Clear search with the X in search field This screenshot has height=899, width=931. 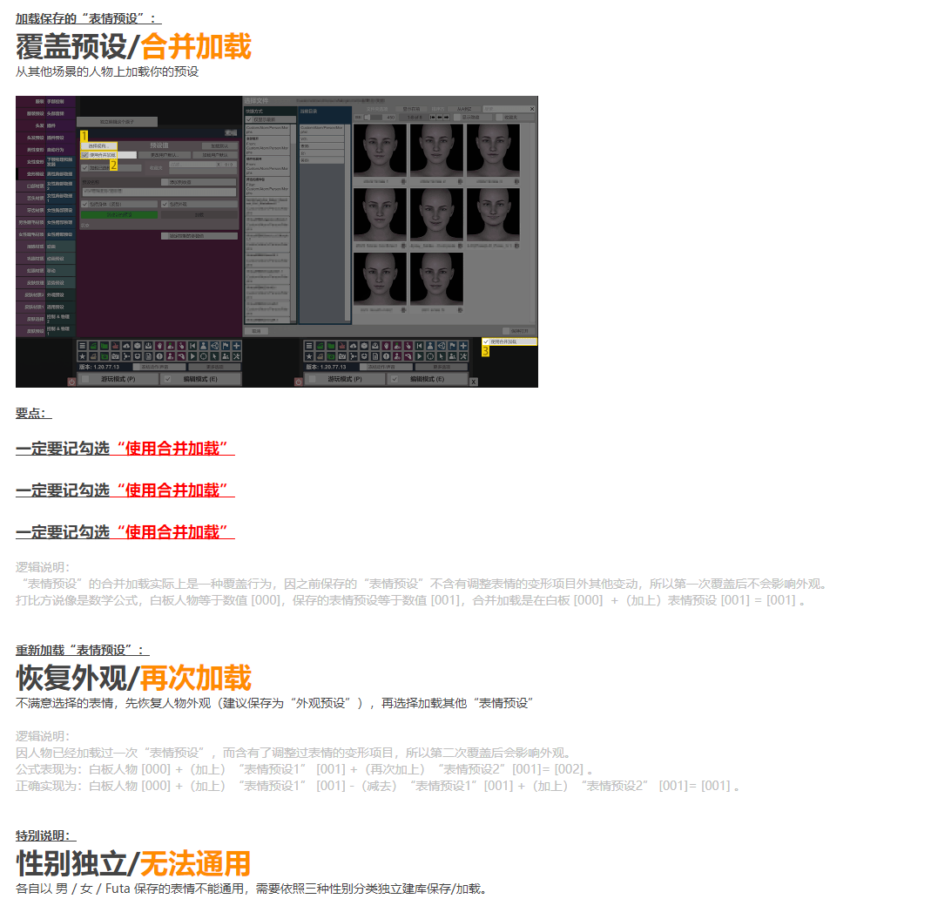532,109
